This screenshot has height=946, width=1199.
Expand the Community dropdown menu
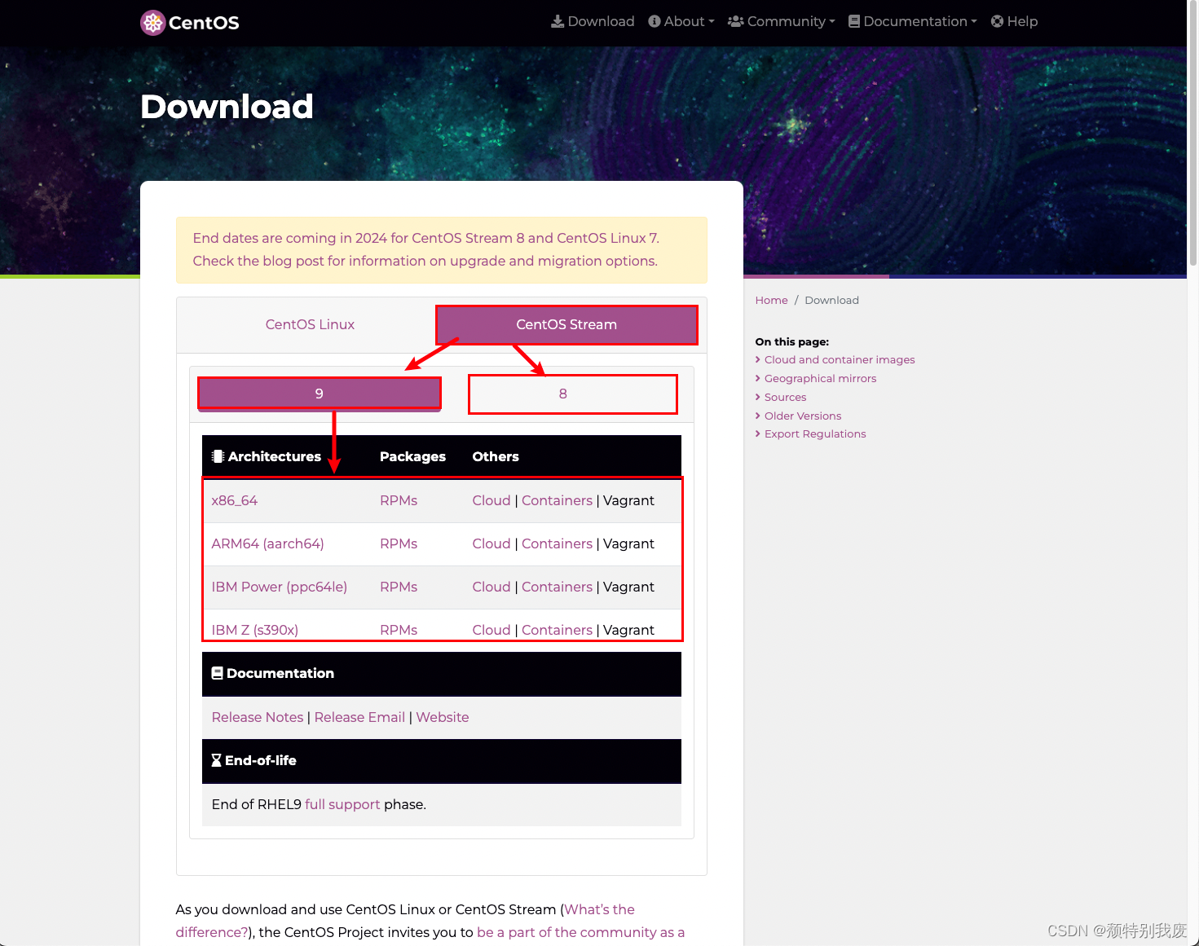[782, 21]
